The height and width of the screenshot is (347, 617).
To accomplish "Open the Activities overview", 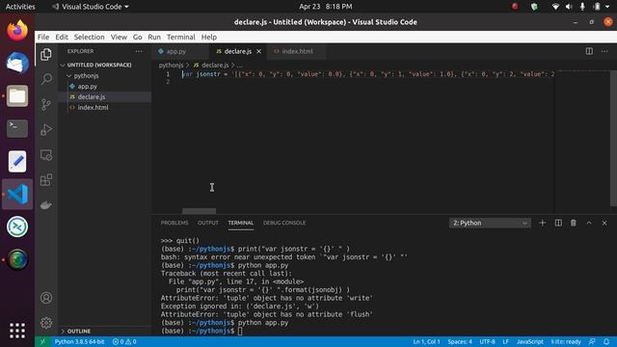I will [x=20, y=7].
